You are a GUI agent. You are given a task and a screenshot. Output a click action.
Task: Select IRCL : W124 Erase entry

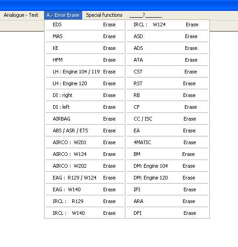pos(167,24)
